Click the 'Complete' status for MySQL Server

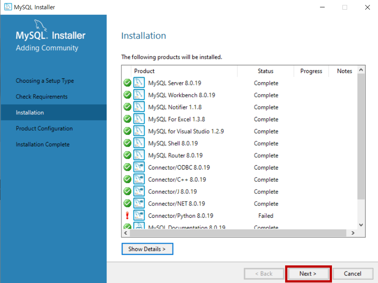(266, 83)
